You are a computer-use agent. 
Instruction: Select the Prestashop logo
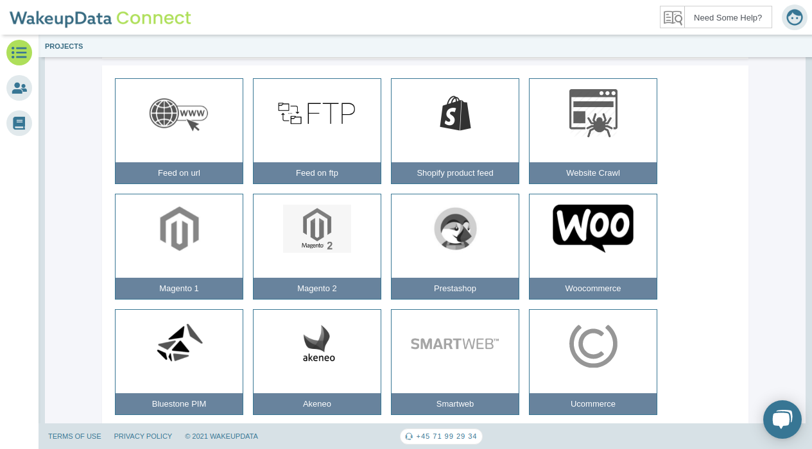455,229
